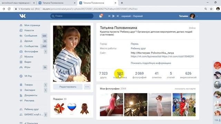Screen dimensions: 221x124
Task: Open Новости in the sidebar
Action: pyautogui.click(x=29, y=30)
